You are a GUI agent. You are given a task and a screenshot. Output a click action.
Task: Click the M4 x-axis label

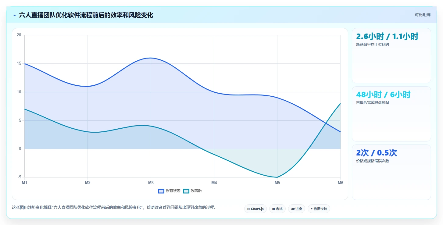click(214, 183)
